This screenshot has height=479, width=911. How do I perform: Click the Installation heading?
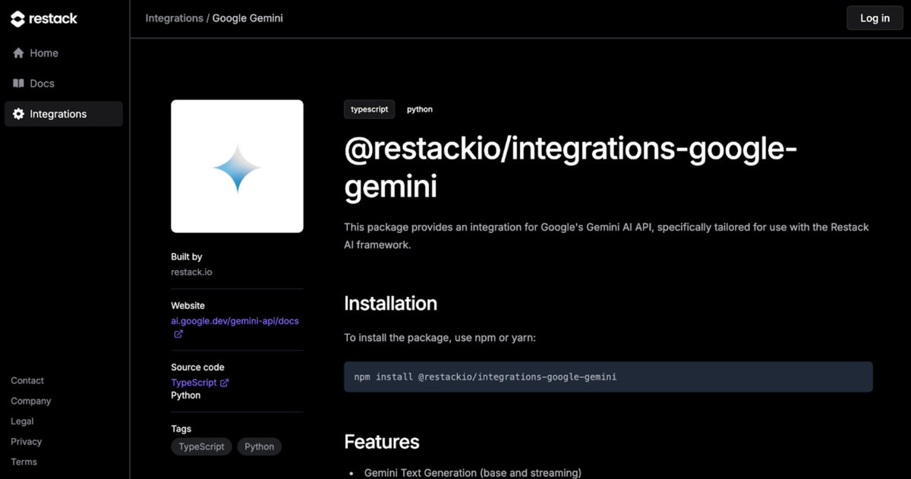pyautogui.click(x=390, y=304)
